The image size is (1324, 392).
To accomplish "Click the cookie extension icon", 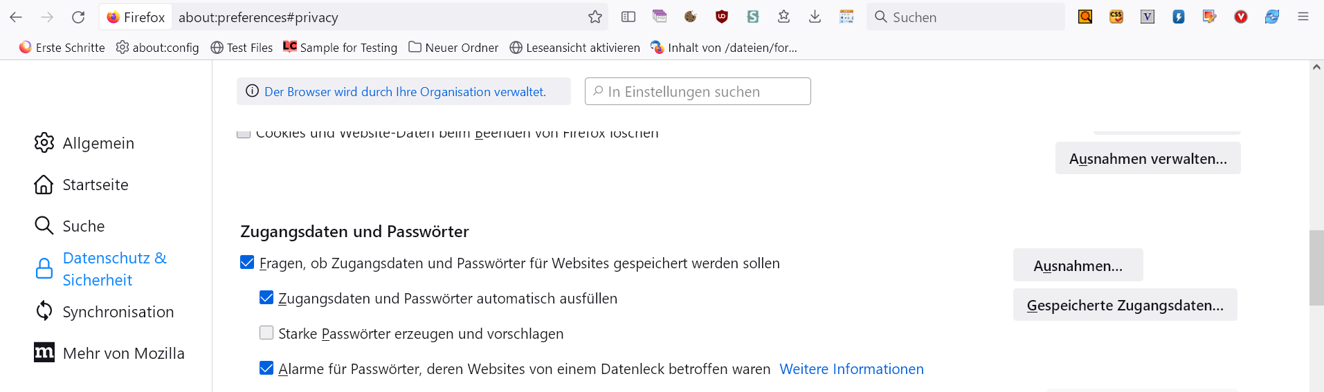I will coord(690,17).
